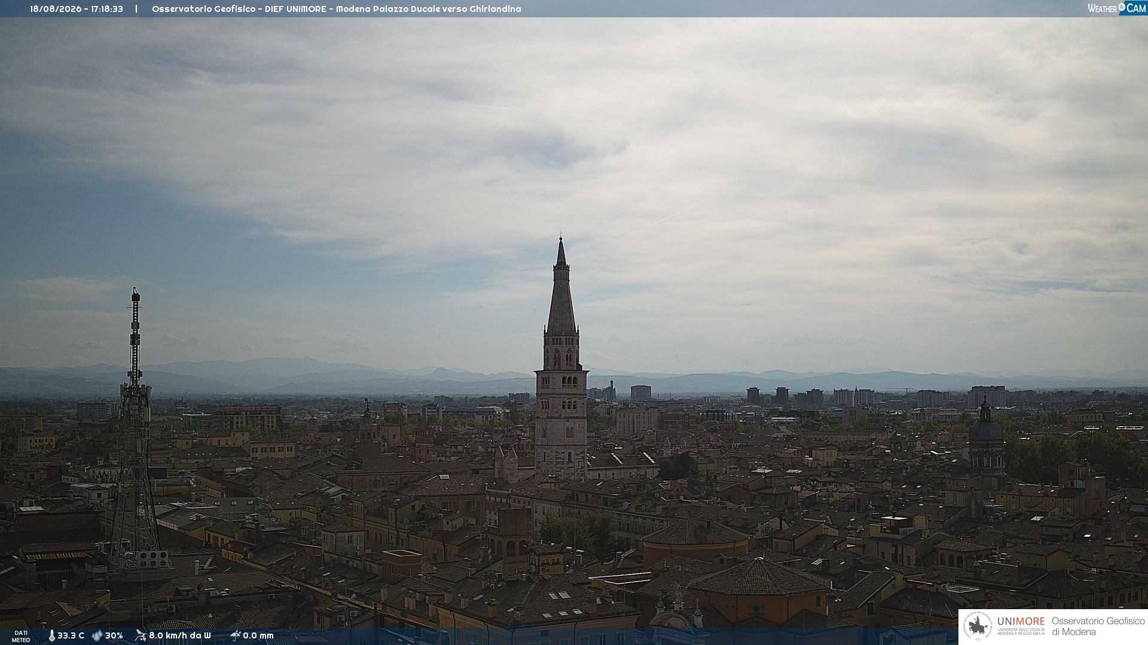1148x645 pixels.
Task: Click the 0.0 mm rainfall value
Action: (258, 636)
